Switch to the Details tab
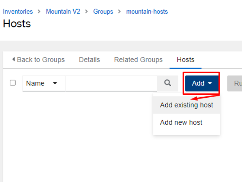 pyautogui.click(x=89, y=60)
